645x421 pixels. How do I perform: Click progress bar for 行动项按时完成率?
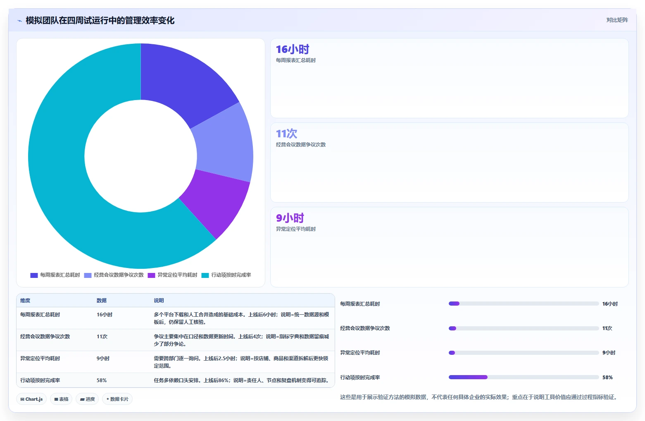pos(524,377)
